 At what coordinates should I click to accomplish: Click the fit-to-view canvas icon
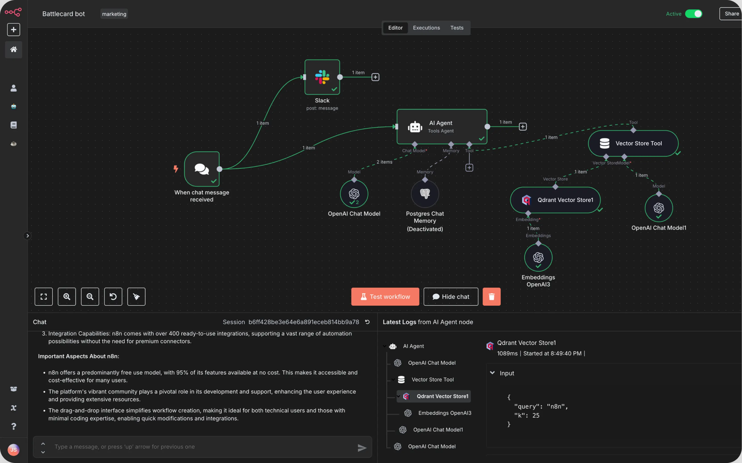point(43,296)
